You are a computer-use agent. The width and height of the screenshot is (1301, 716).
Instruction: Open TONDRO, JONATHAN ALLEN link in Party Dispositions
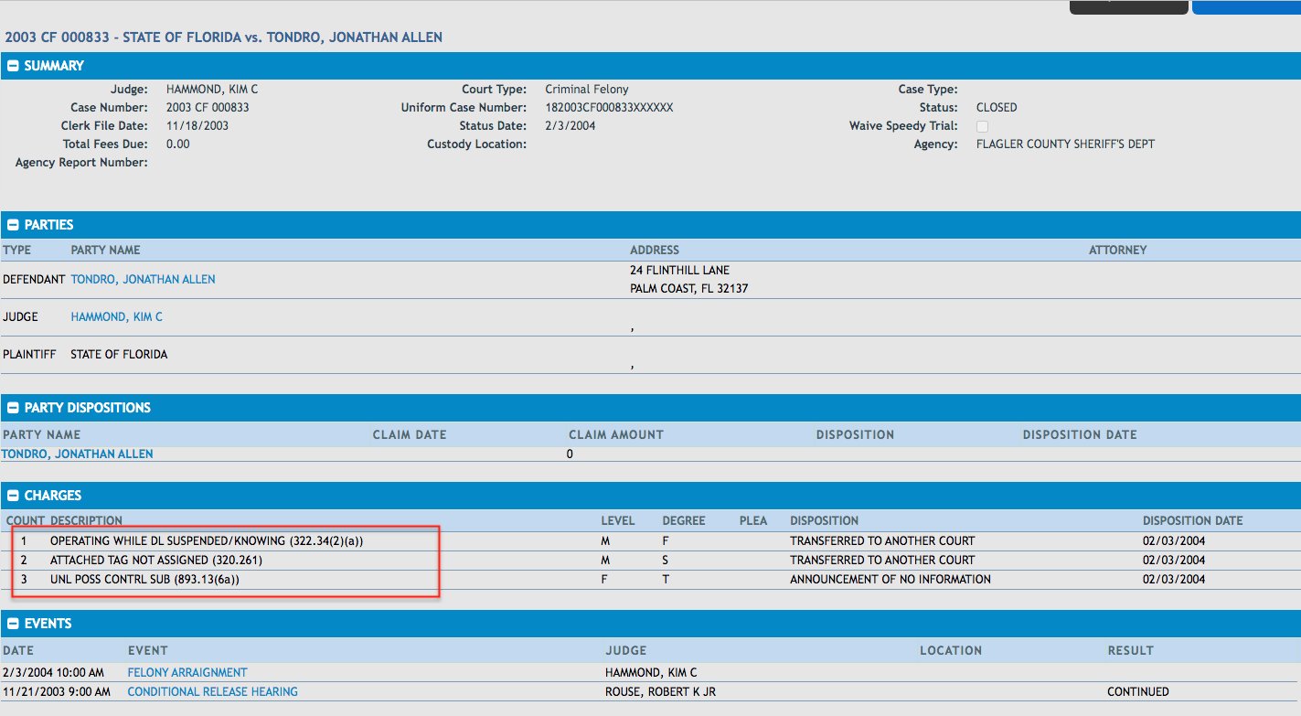pyautogui.click(x=77, y=454)
